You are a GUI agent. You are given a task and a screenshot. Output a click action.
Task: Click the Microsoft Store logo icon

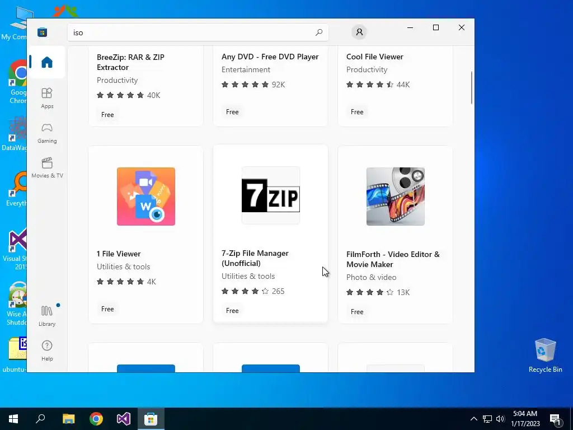(x=42, y=32)
